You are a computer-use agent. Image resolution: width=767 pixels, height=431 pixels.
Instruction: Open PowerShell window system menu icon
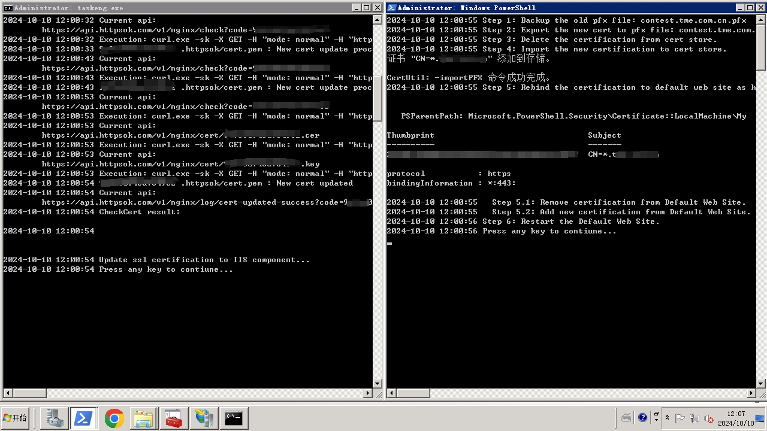point(392,8)
